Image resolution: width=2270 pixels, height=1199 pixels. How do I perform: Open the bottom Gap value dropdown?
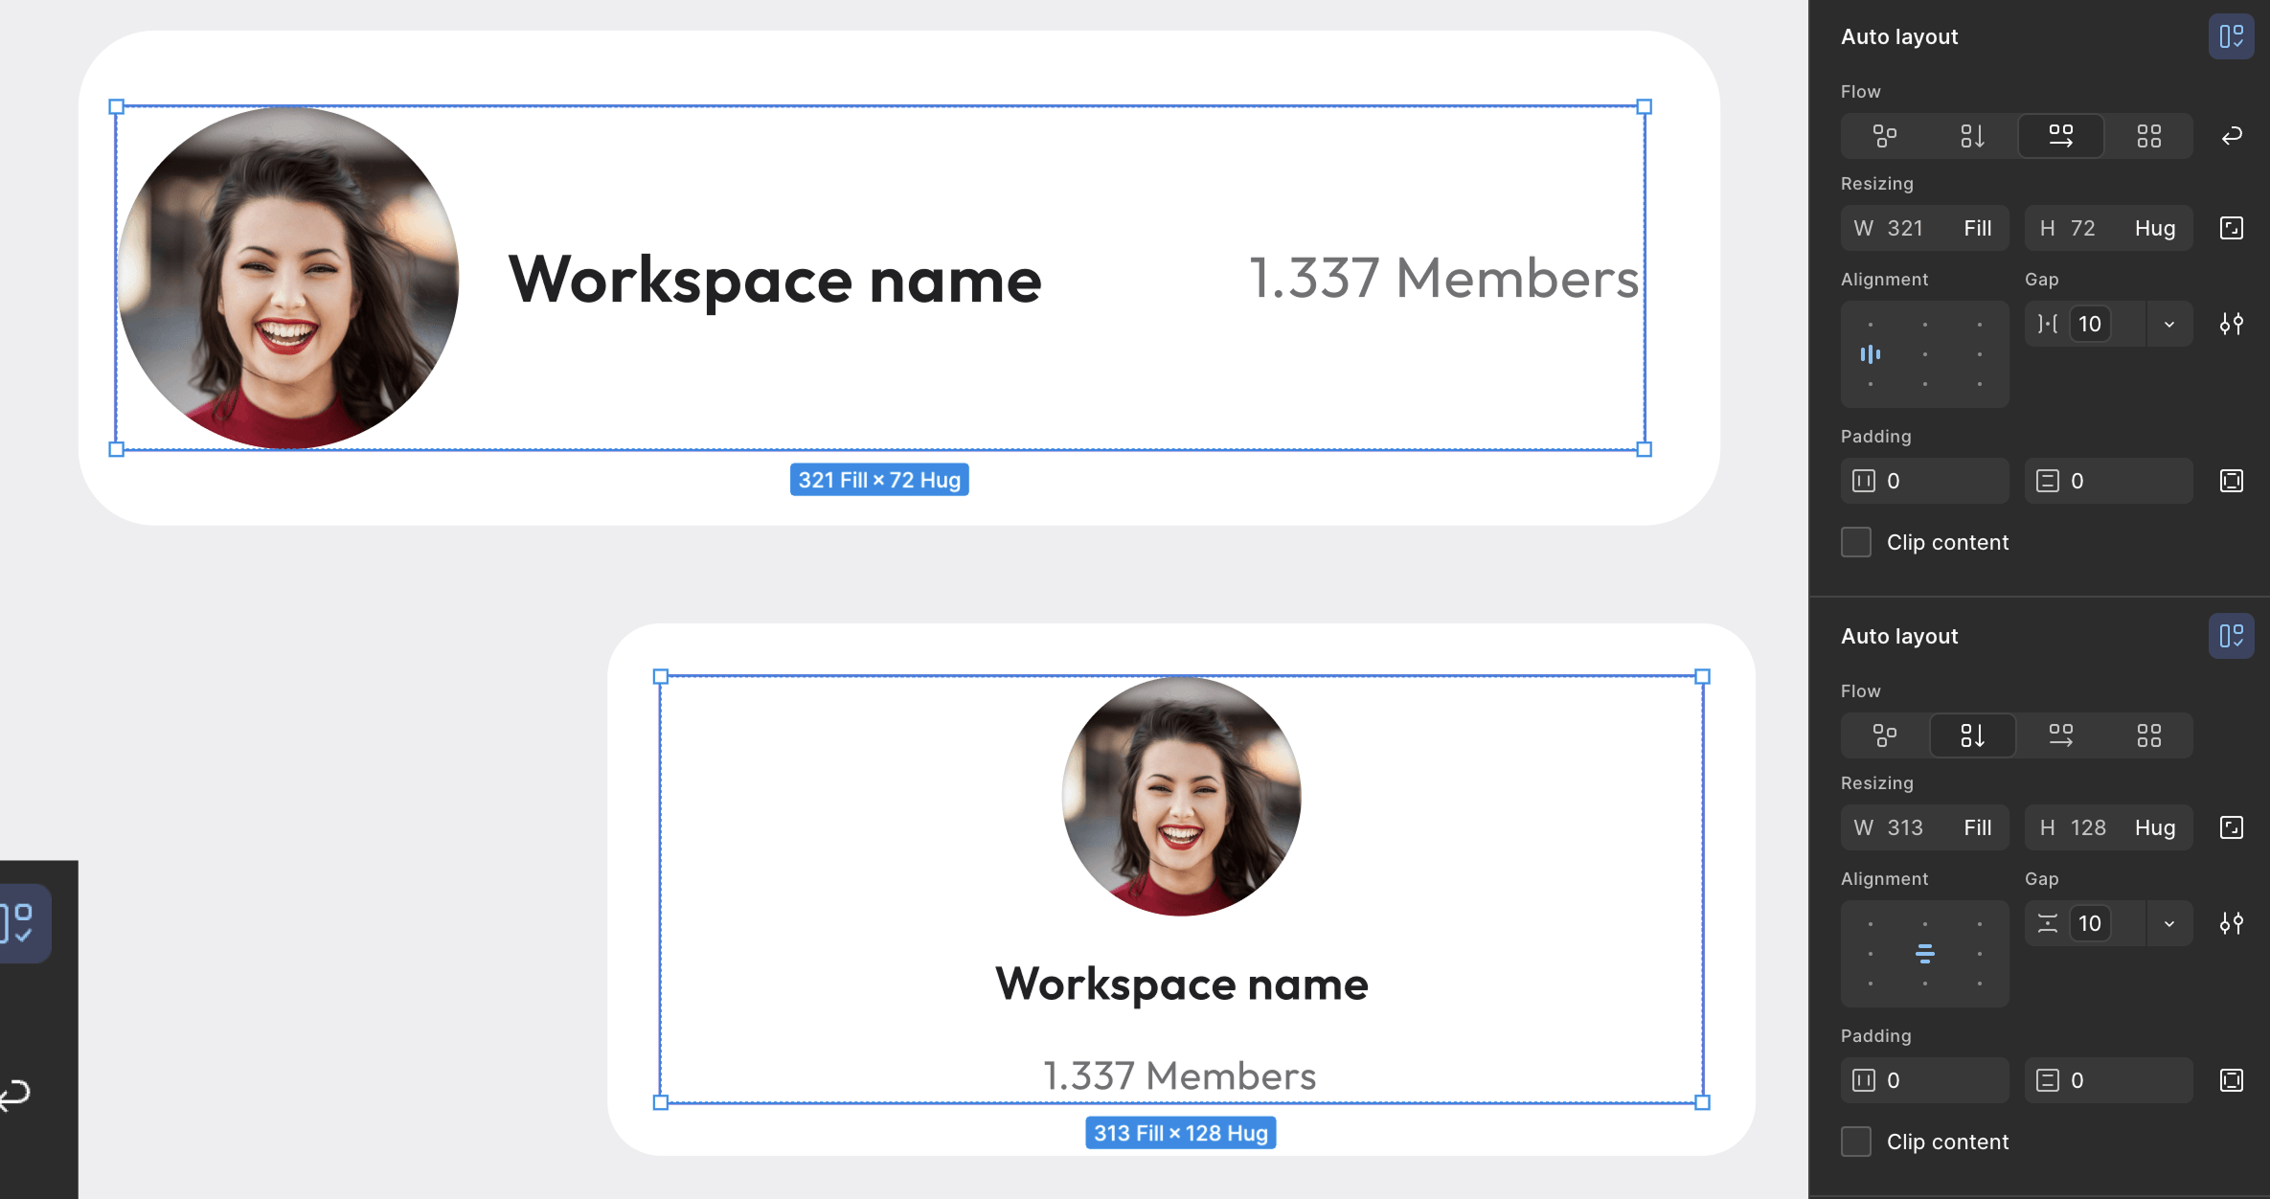[2168, 923]
